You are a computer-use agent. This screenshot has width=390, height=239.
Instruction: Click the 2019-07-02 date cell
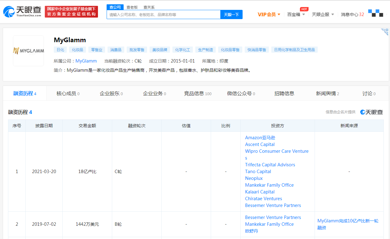[x=44, y=224]
